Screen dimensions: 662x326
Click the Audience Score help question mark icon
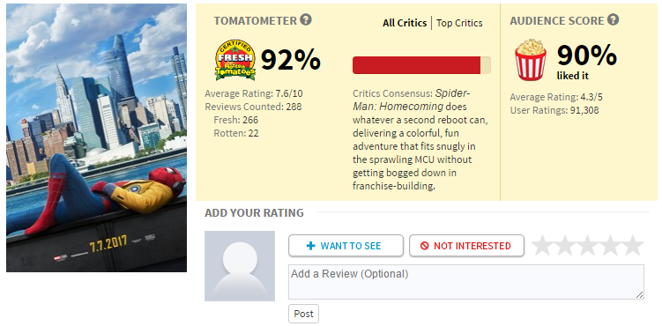(613, 19)
